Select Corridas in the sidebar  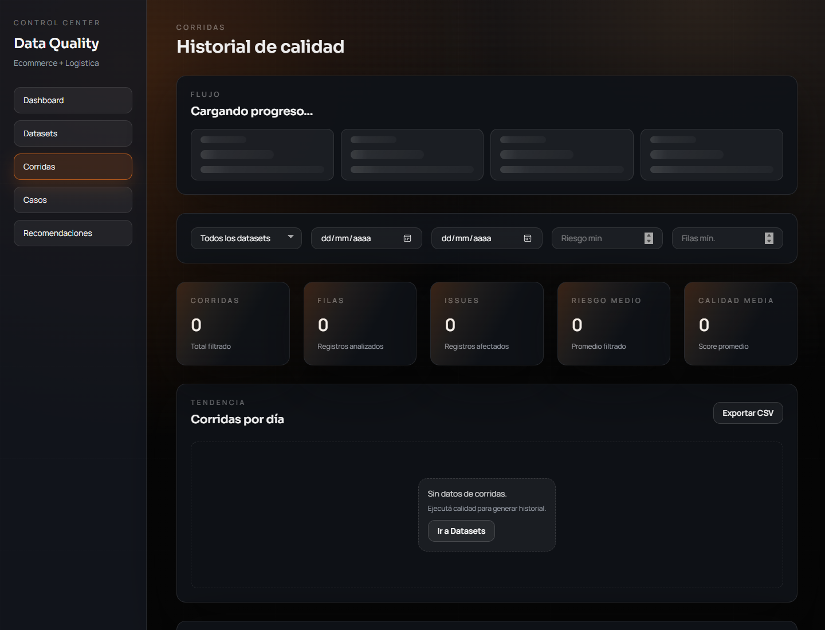73,167
